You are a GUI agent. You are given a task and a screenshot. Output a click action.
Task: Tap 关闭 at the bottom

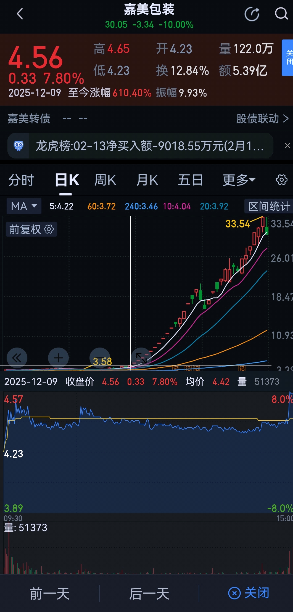249,593
